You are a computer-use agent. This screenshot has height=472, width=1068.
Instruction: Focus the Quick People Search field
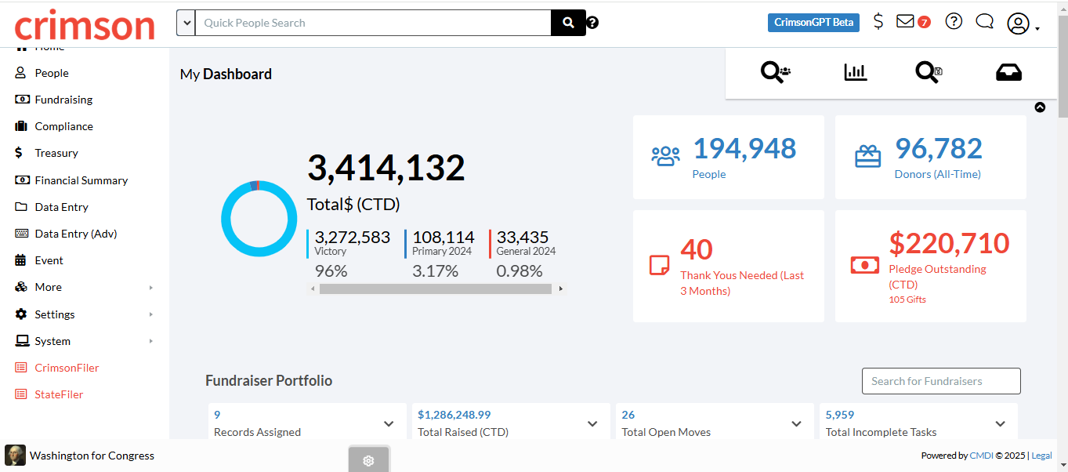pyautogui.click(x=373, y=23)
